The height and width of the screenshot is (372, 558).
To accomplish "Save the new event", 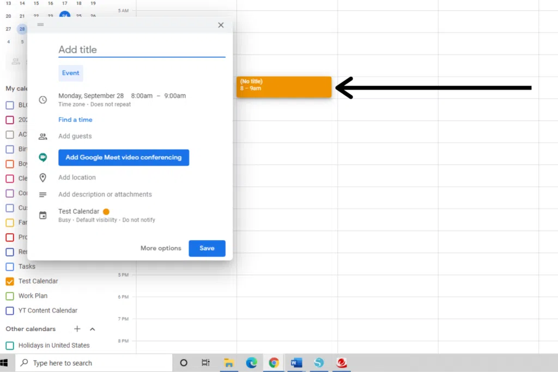I will pos(207,248).
